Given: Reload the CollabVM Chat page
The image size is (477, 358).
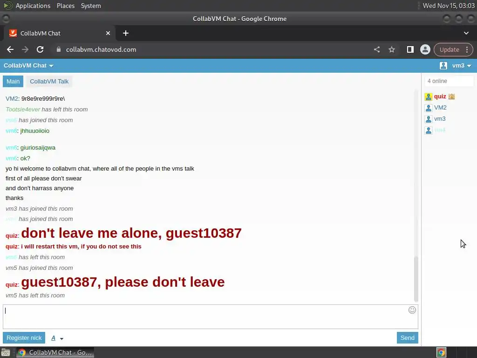Looking at the screenshot, I should pyautogui.click(x=40, y=49).
